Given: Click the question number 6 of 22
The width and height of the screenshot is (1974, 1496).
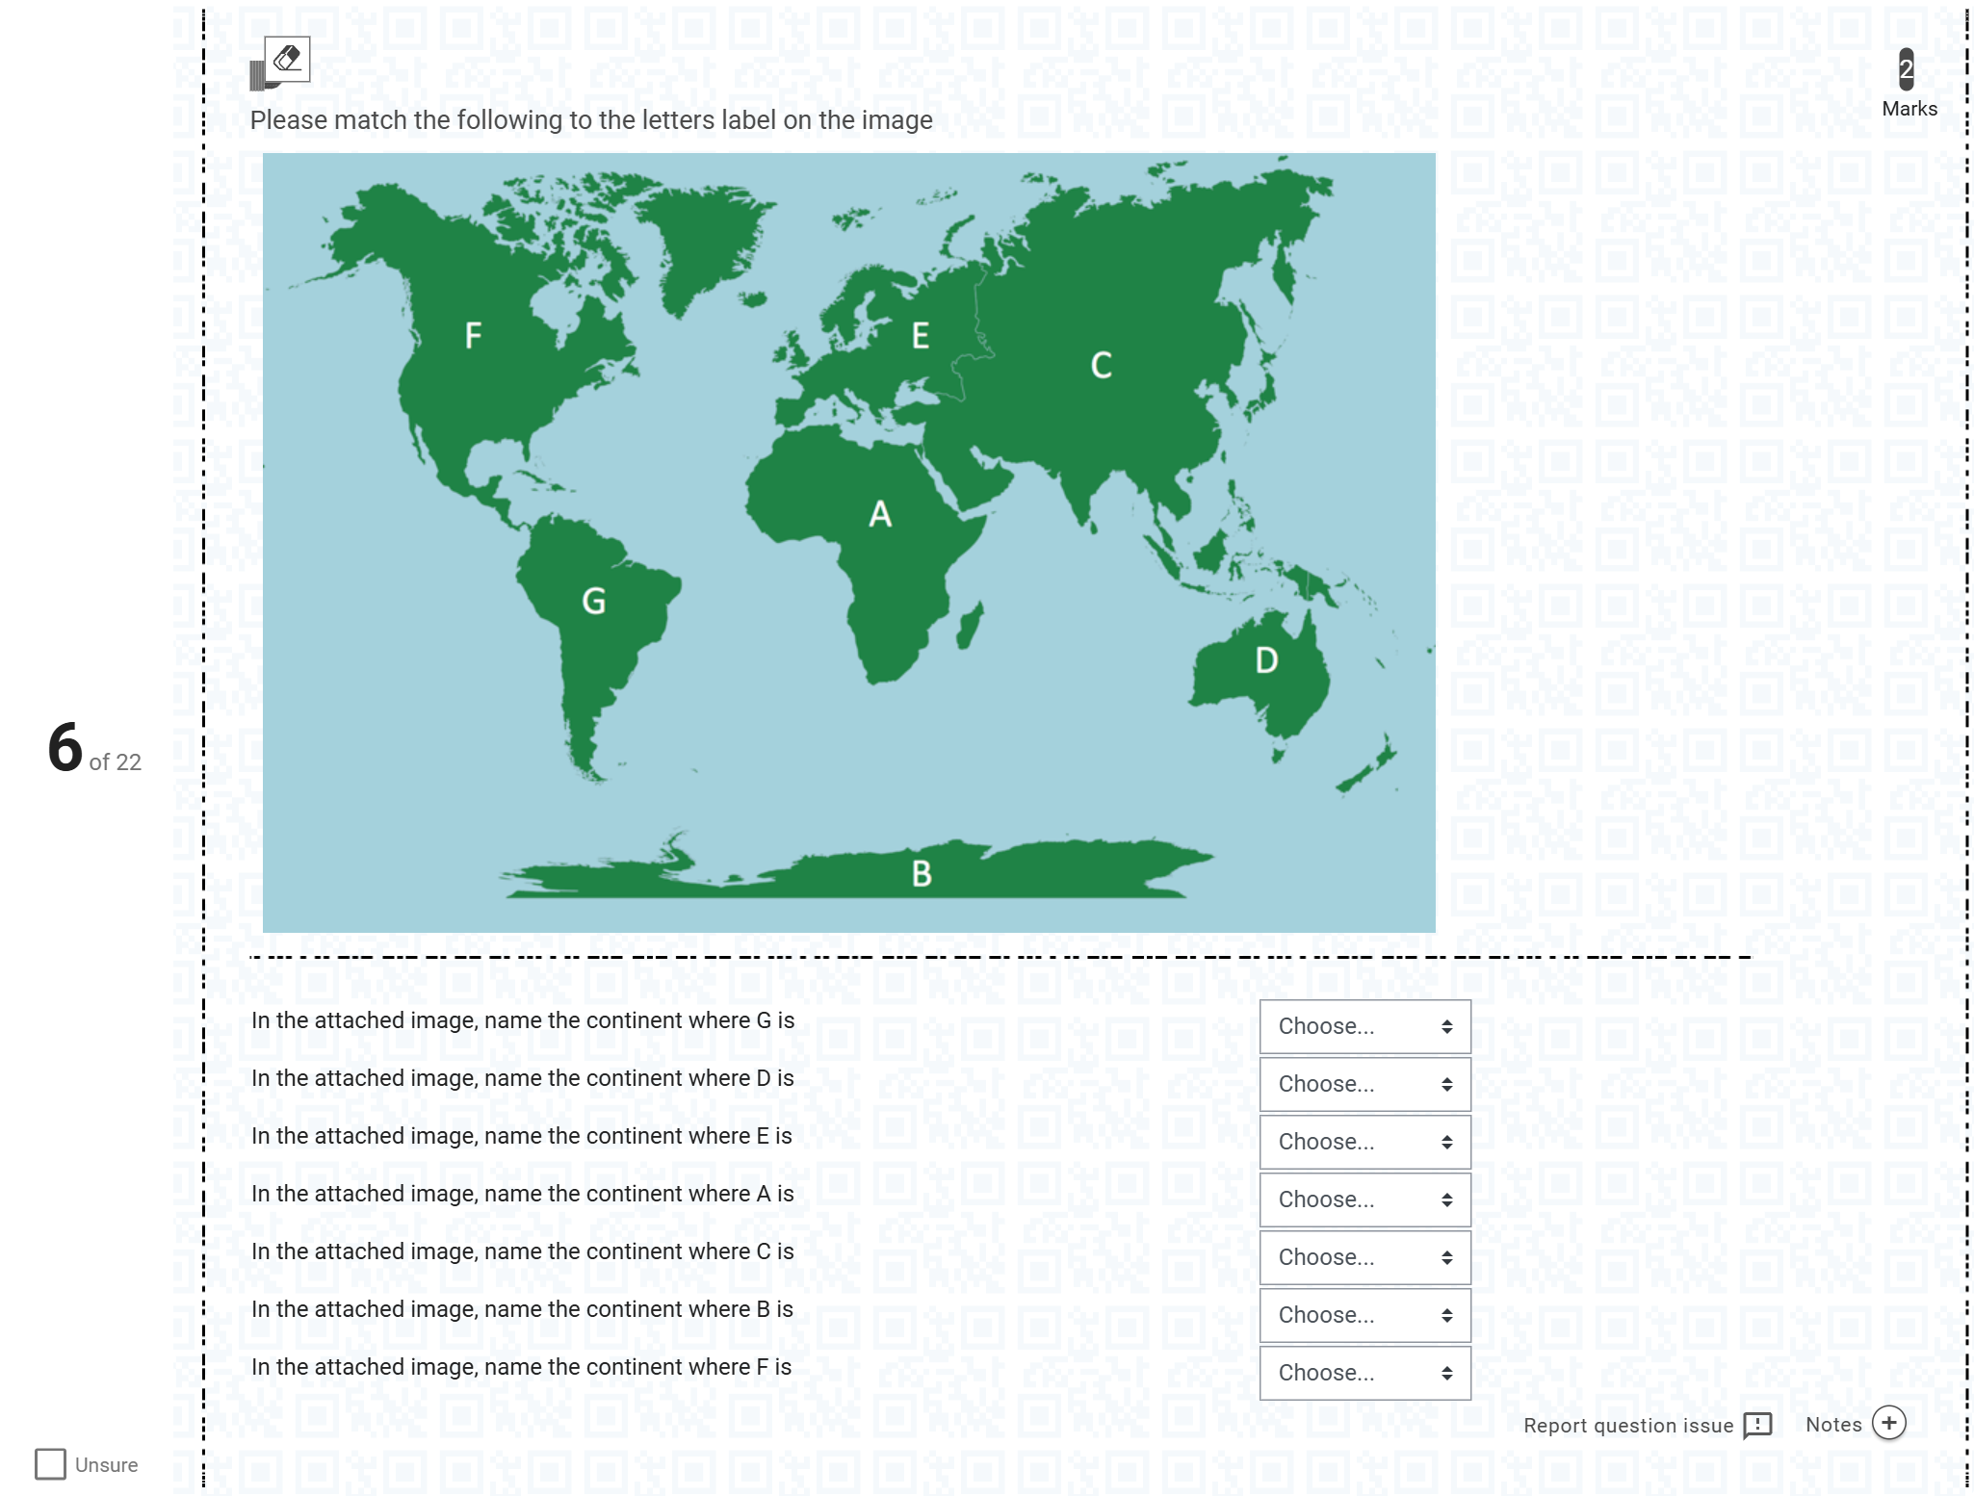Looking at the screenshot, I should coord(94,748).
